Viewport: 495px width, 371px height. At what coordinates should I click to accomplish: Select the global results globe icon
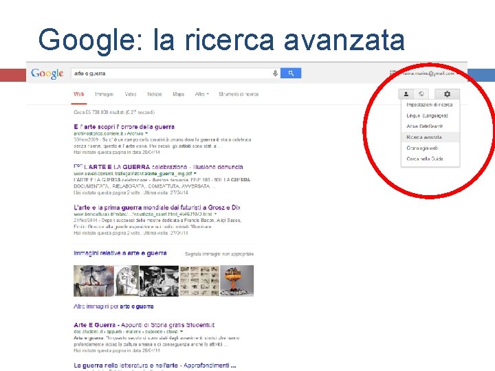421,94
